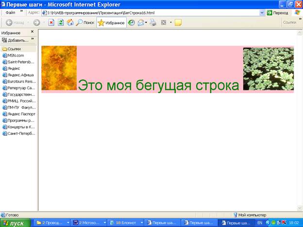Open the MSN.com favorite

13,56
